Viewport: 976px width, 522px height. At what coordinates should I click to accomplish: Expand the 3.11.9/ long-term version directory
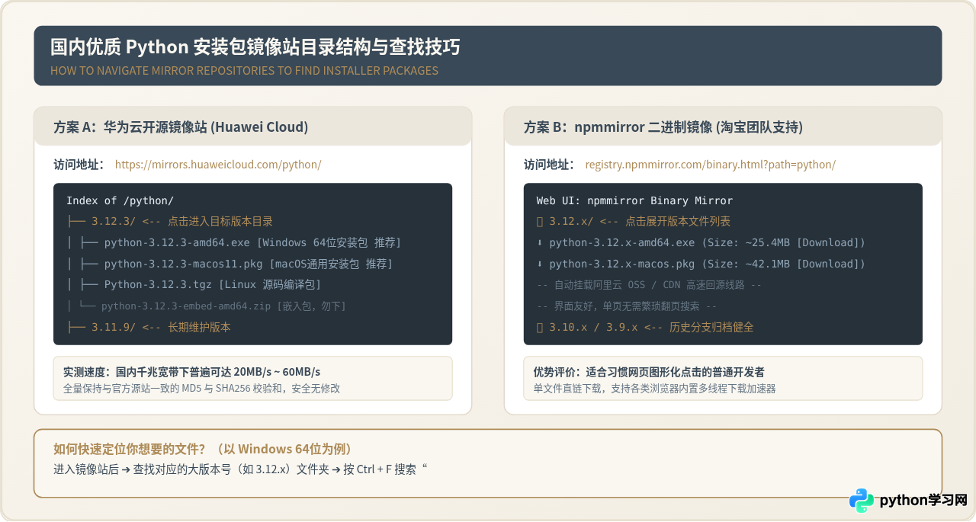point(149,327)
